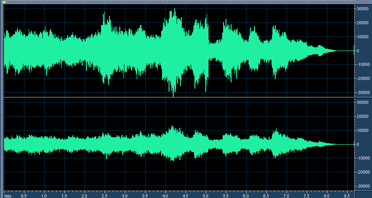
Task: Click bottom channel's -10000 amplitude label
Action: 362,158
